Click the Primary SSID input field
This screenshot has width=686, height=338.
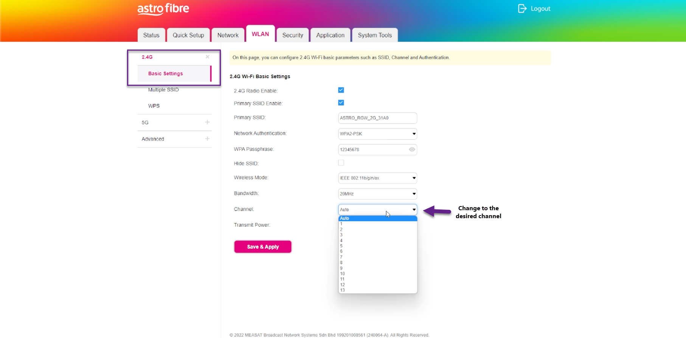(x=377, y=118)
